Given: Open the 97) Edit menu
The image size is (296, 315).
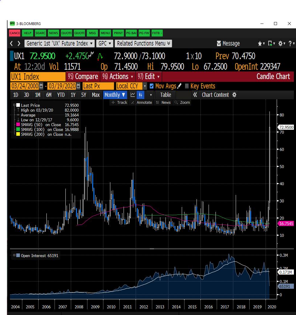Looking at the screenshot, I should tap(149, 77).
